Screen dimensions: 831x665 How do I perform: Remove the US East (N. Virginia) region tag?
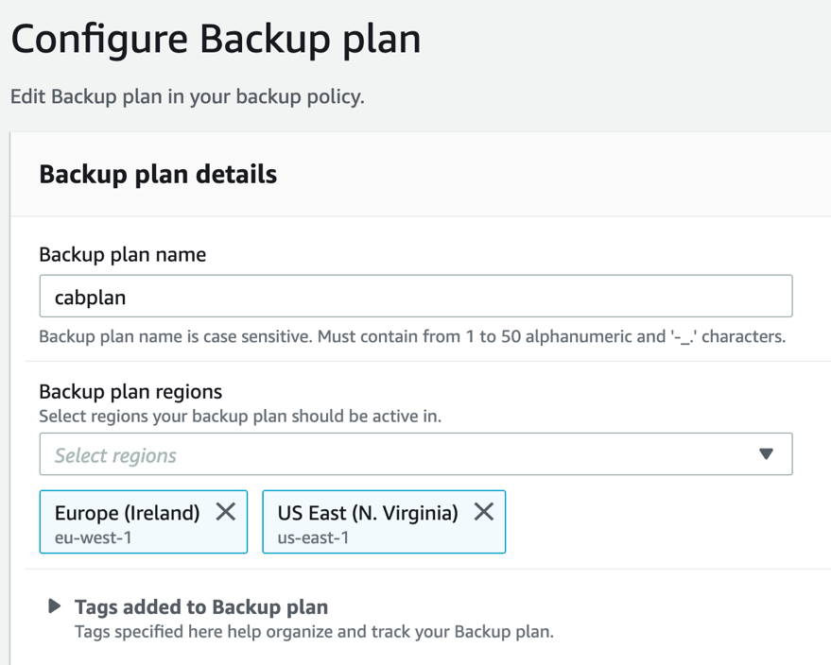point(483,511)
